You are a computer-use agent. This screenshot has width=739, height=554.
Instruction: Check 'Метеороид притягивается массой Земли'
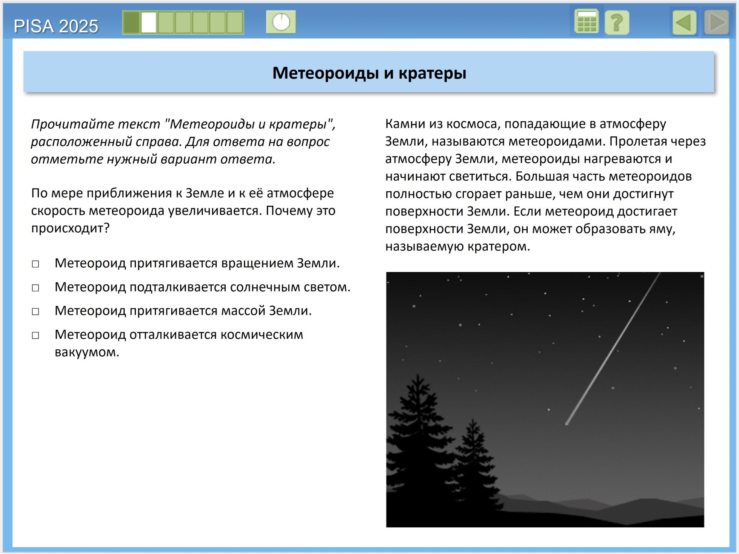point(35,311)
